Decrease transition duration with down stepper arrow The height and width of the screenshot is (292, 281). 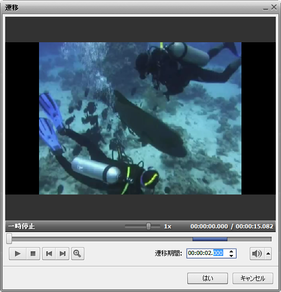[231, 256]
